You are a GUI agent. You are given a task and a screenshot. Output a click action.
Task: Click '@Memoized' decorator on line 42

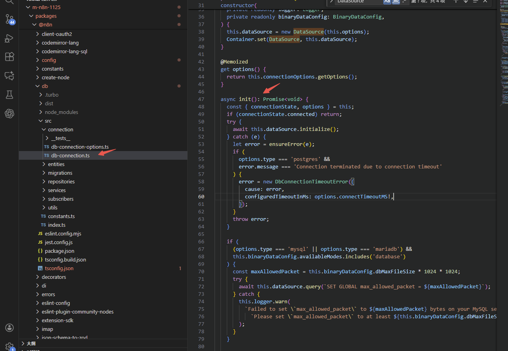coord(234,62)
